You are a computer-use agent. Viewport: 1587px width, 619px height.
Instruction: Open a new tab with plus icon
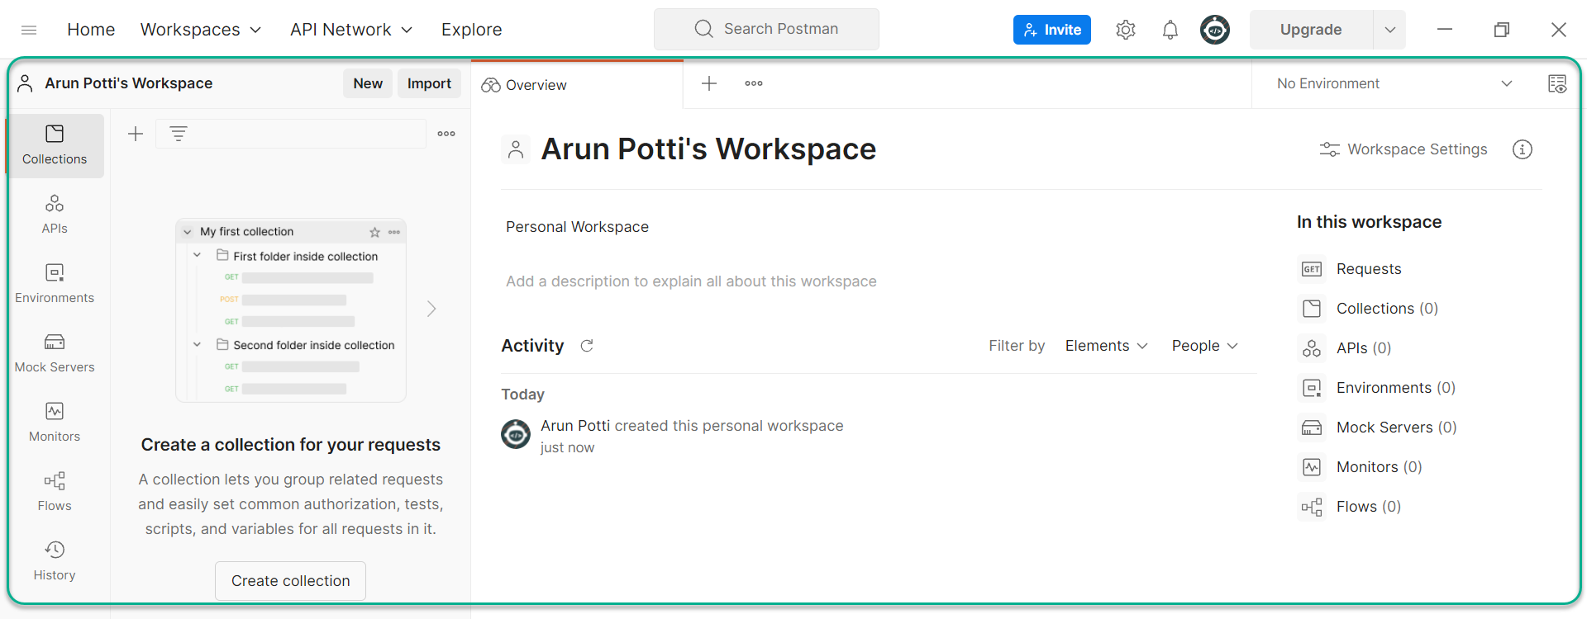[708, 83]
